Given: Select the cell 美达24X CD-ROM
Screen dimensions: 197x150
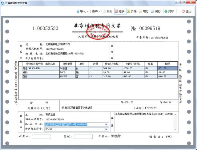Looking at the screenshot, I should click(41, 68).
